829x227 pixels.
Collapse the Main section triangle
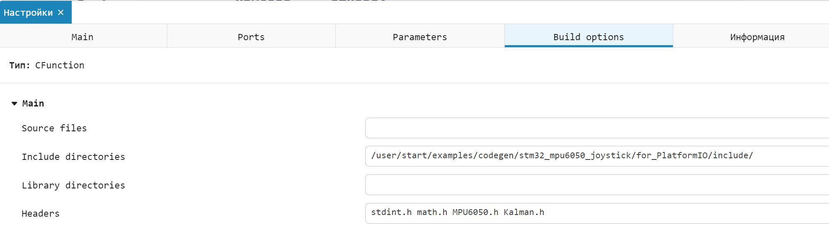click(14, 104)
